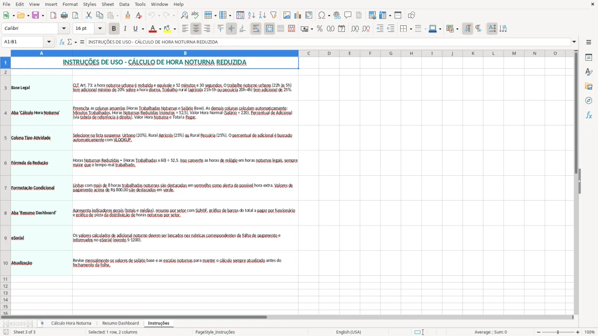Switch to Cálculo Hora Noturna tab
The height and width of the screenshot is (336, 598).
pyautogui.click(x=71, y=324)
